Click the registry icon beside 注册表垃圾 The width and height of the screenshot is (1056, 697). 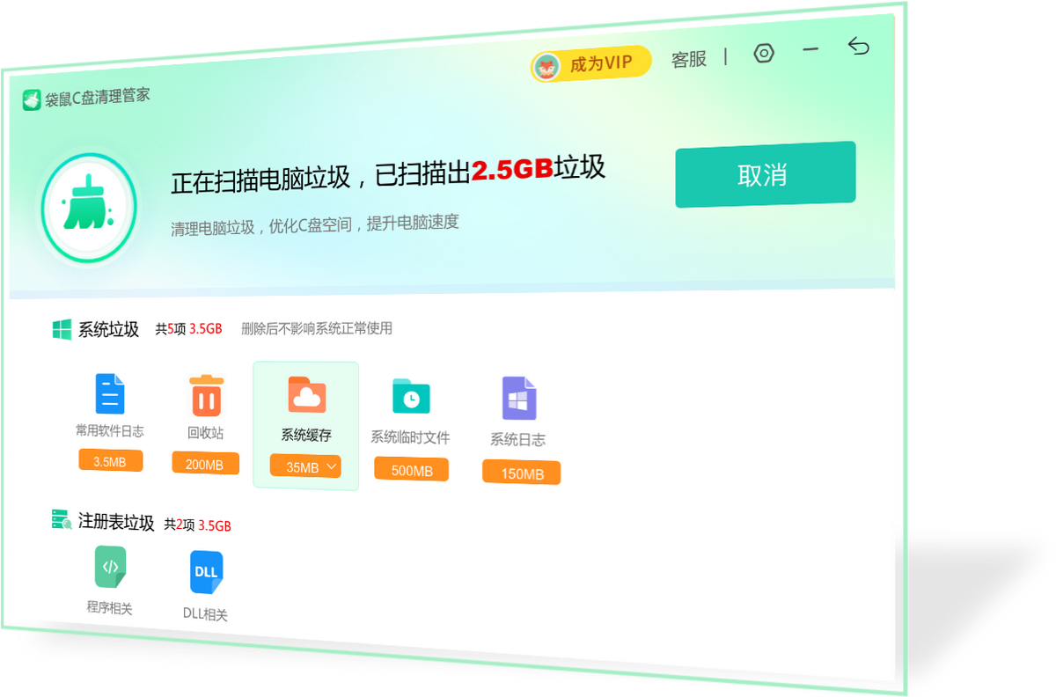pyautogui.click(x=62, y=519)
